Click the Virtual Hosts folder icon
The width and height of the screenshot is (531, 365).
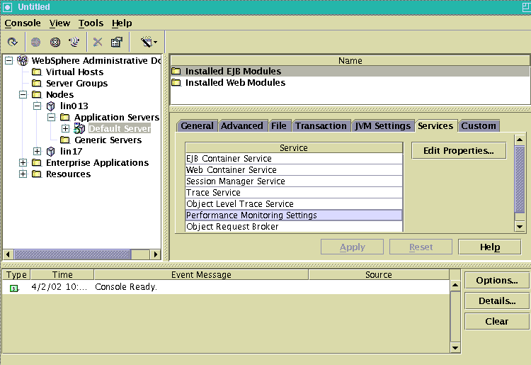click(37, 72)
